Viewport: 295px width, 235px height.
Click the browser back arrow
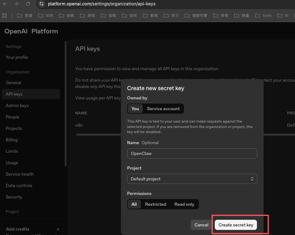tap(5, 4)
